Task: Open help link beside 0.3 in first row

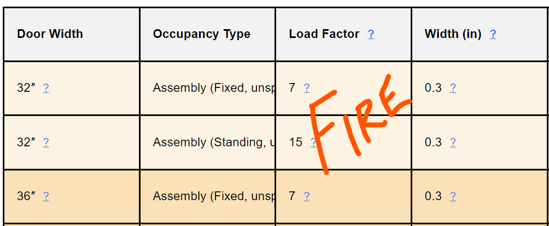Action: coord(453,88)
